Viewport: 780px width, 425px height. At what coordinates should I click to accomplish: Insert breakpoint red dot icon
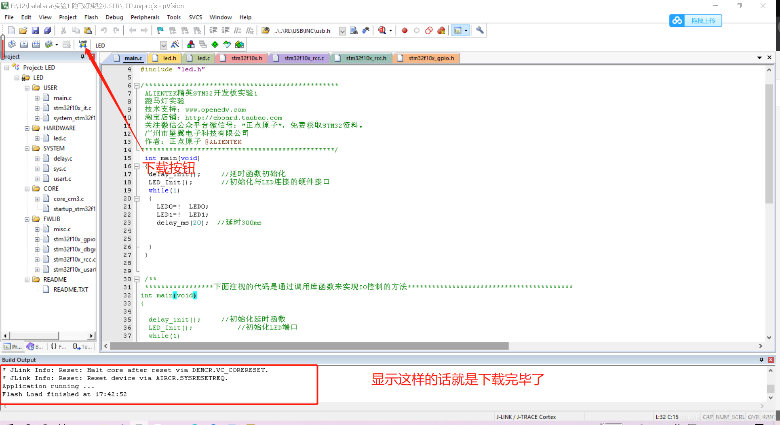click(x=405, y=30)
